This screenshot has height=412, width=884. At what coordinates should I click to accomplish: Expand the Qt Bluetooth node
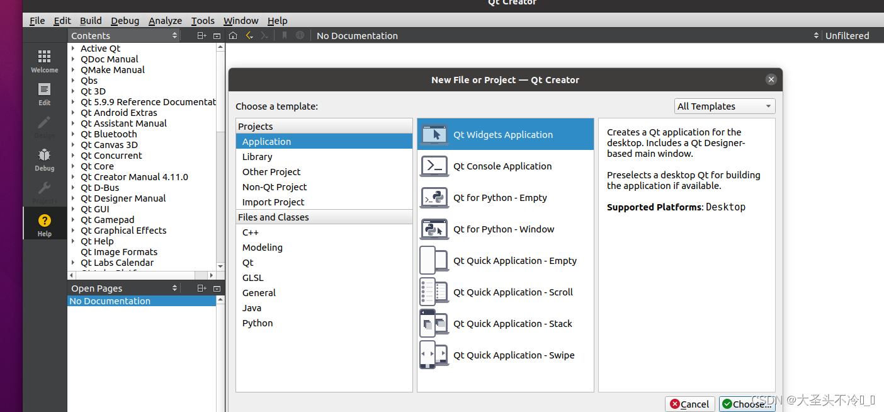(73, 134)
